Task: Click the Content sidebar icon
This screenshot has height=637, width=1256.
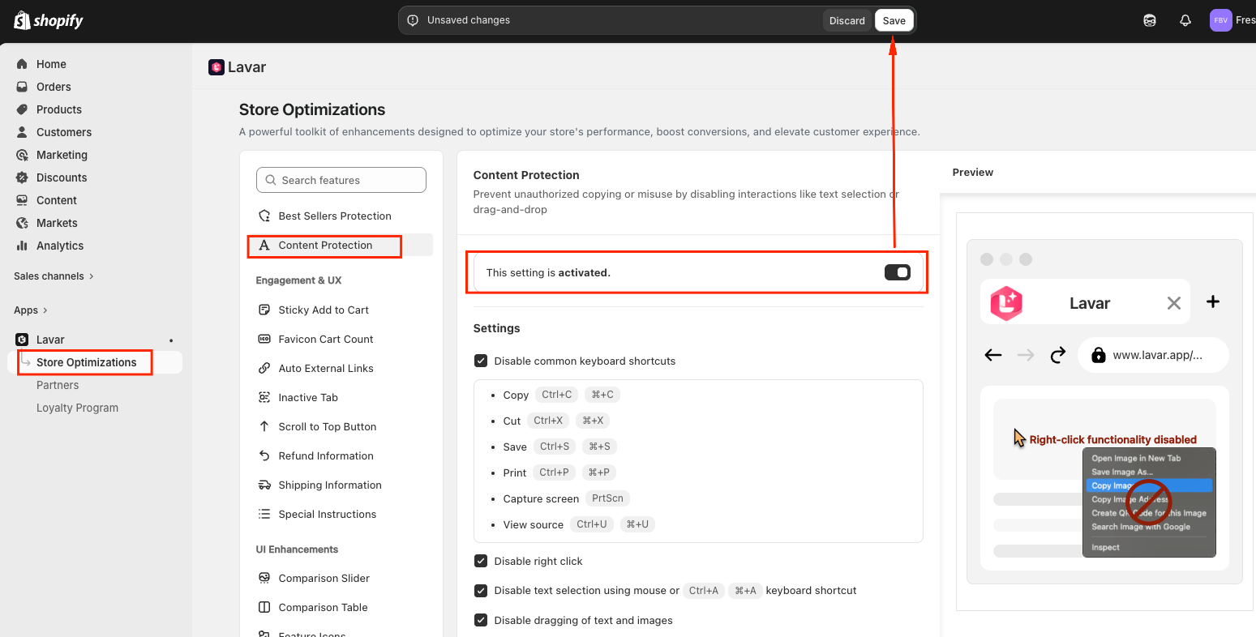Action: (x=22, y=200)
